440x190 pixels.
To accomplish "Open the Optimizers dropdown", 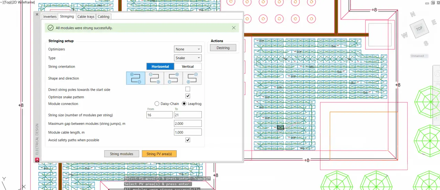I will 188,49.
